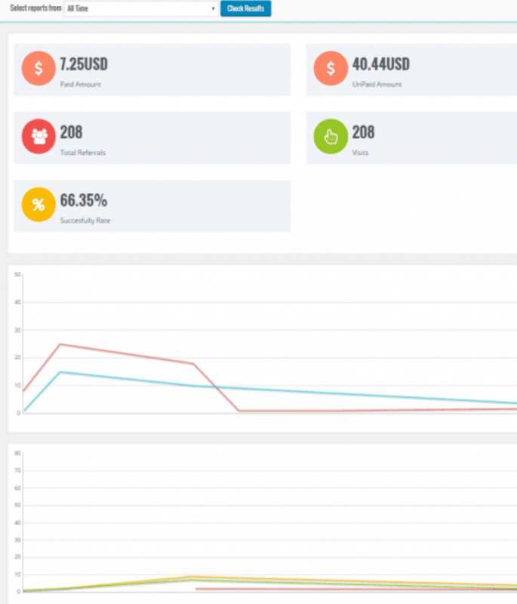Click the Paid Amount label

coord(81,85)
